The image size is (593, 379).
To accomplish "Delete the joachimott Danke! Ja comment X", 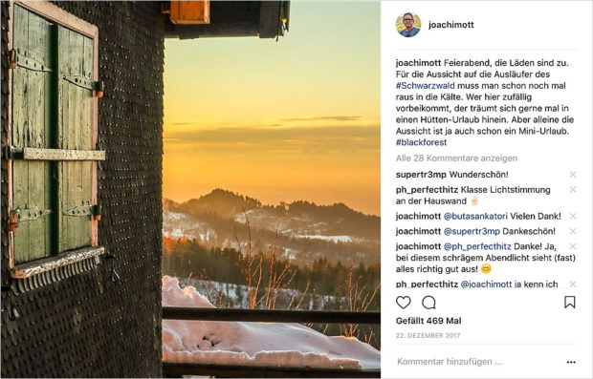I will click(x=573, y=246).
